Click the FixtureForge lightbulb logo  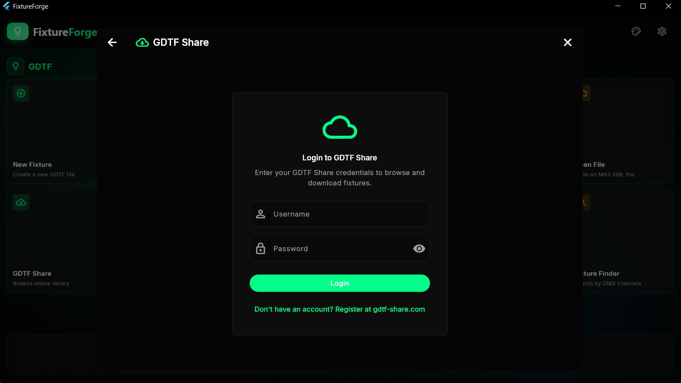[18, 32]
